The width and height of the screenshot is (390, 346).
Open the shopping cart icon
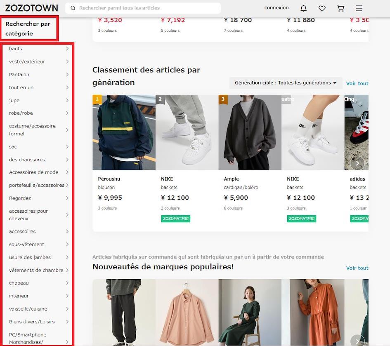pyautogui.click(x=340, y=8)
